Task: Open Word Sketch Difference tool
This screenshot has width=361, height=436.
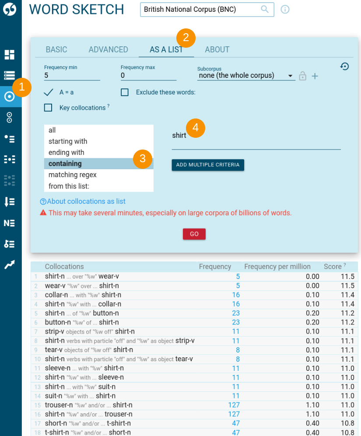Action: point(10,117)
